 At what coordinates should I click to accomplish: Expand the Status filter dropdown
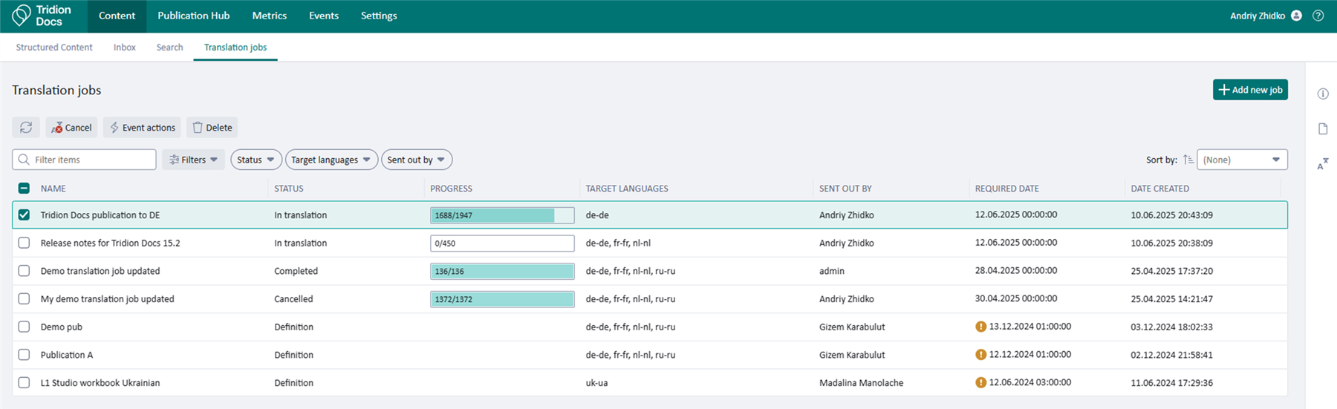[x=256, y=160]
